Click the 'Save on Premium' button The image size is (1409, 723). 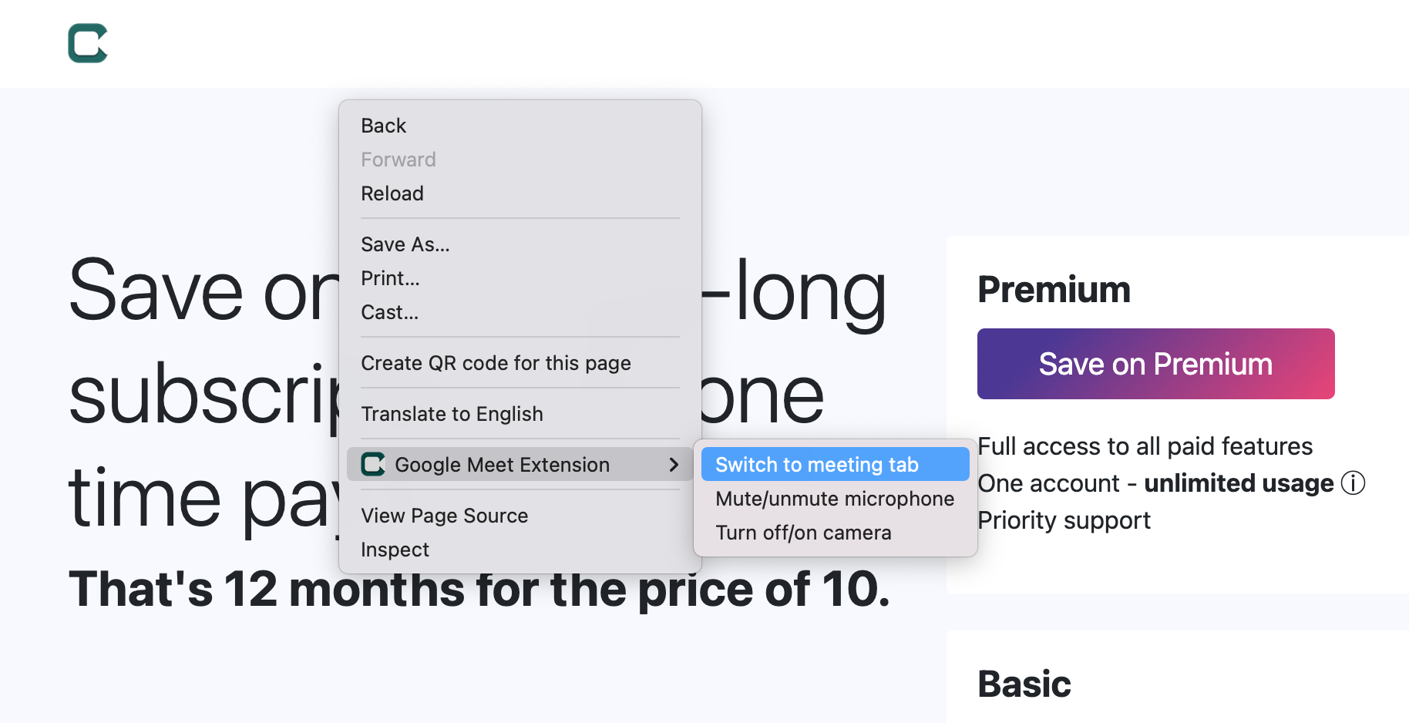click(1155, 363)
